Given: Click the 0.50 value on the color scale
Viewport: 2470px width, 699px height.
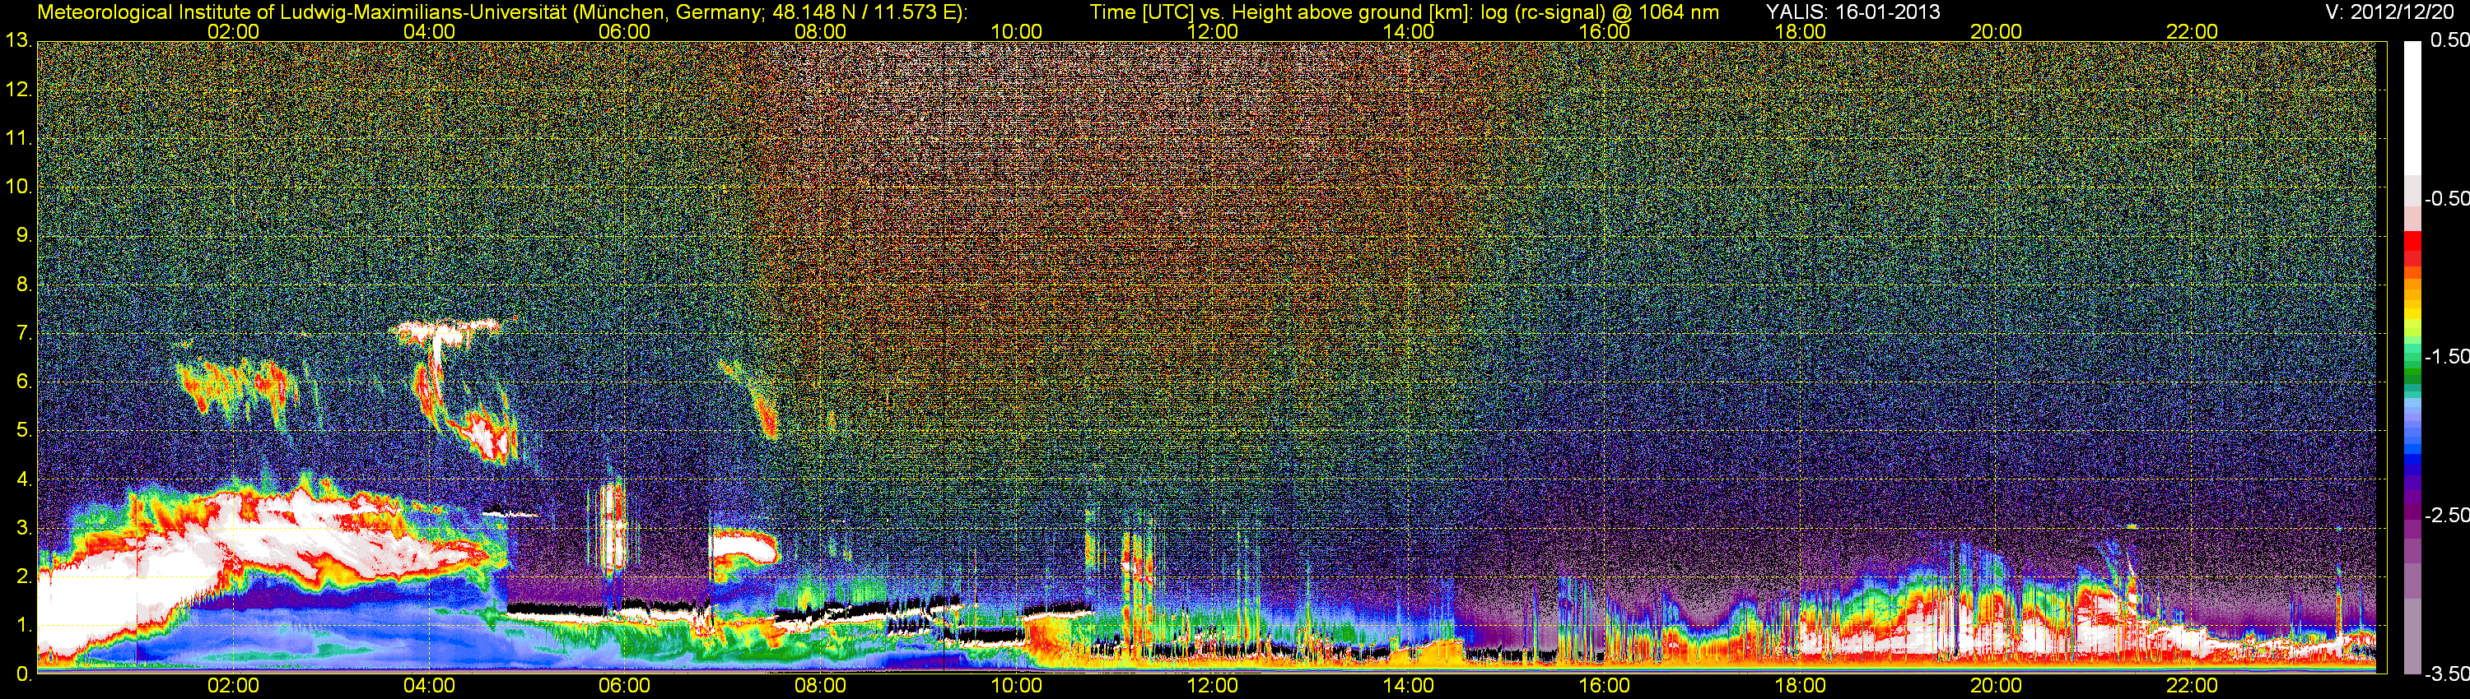Looking at the screenshot, I should (x=2450, y=41).
